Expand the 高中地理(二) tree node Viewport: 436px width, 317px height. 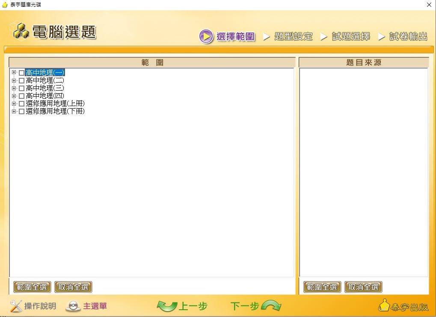point(14,80)
